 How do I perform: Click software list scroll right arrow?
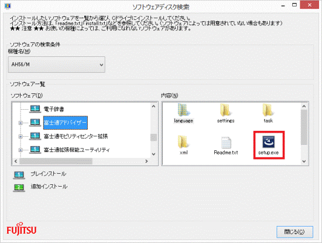tap(146, 161)
